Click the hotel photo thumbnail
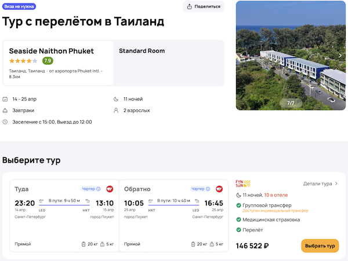This screenshot has width=348, height=261. [x=291, y=56]
